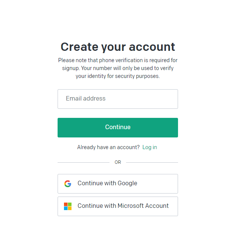Choose Continue with Microsoft Account
Viewport: 242px width, 244px height.
pos(118,206)
